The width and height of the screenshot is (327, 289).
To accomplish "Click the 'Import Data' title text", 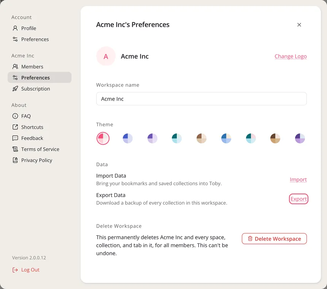I will [111, 176].
